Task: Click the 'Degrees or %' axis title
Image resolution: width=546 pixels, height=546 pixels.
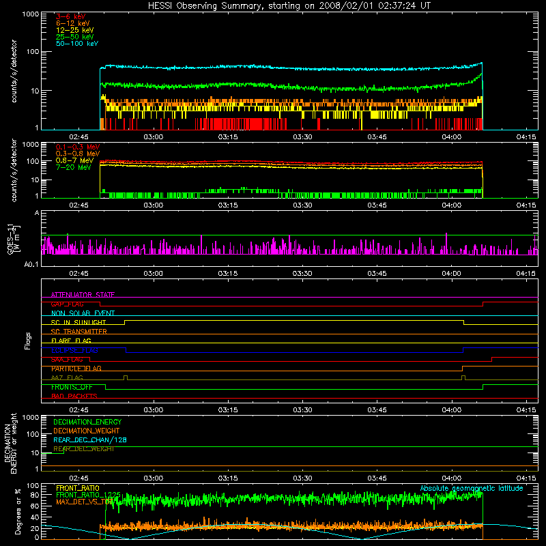Action: click(x=18, y=511)
